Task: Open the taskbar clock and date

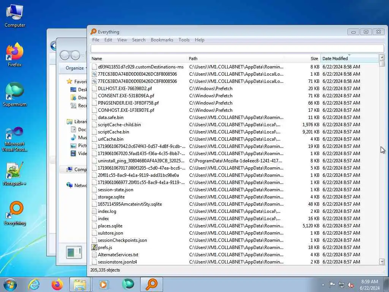Action: (370, 285)
